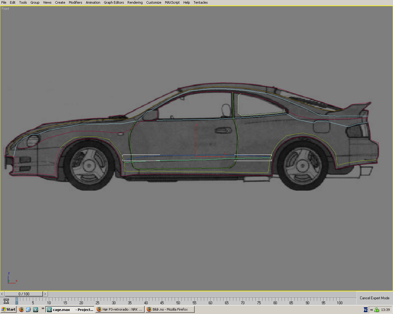Click the Messenger icon in system tray

click(x=377, y=310)
